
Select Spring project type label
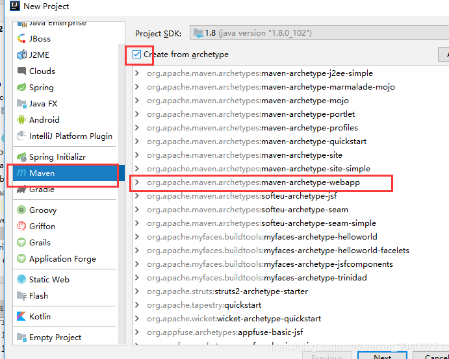tap(41, 87)
